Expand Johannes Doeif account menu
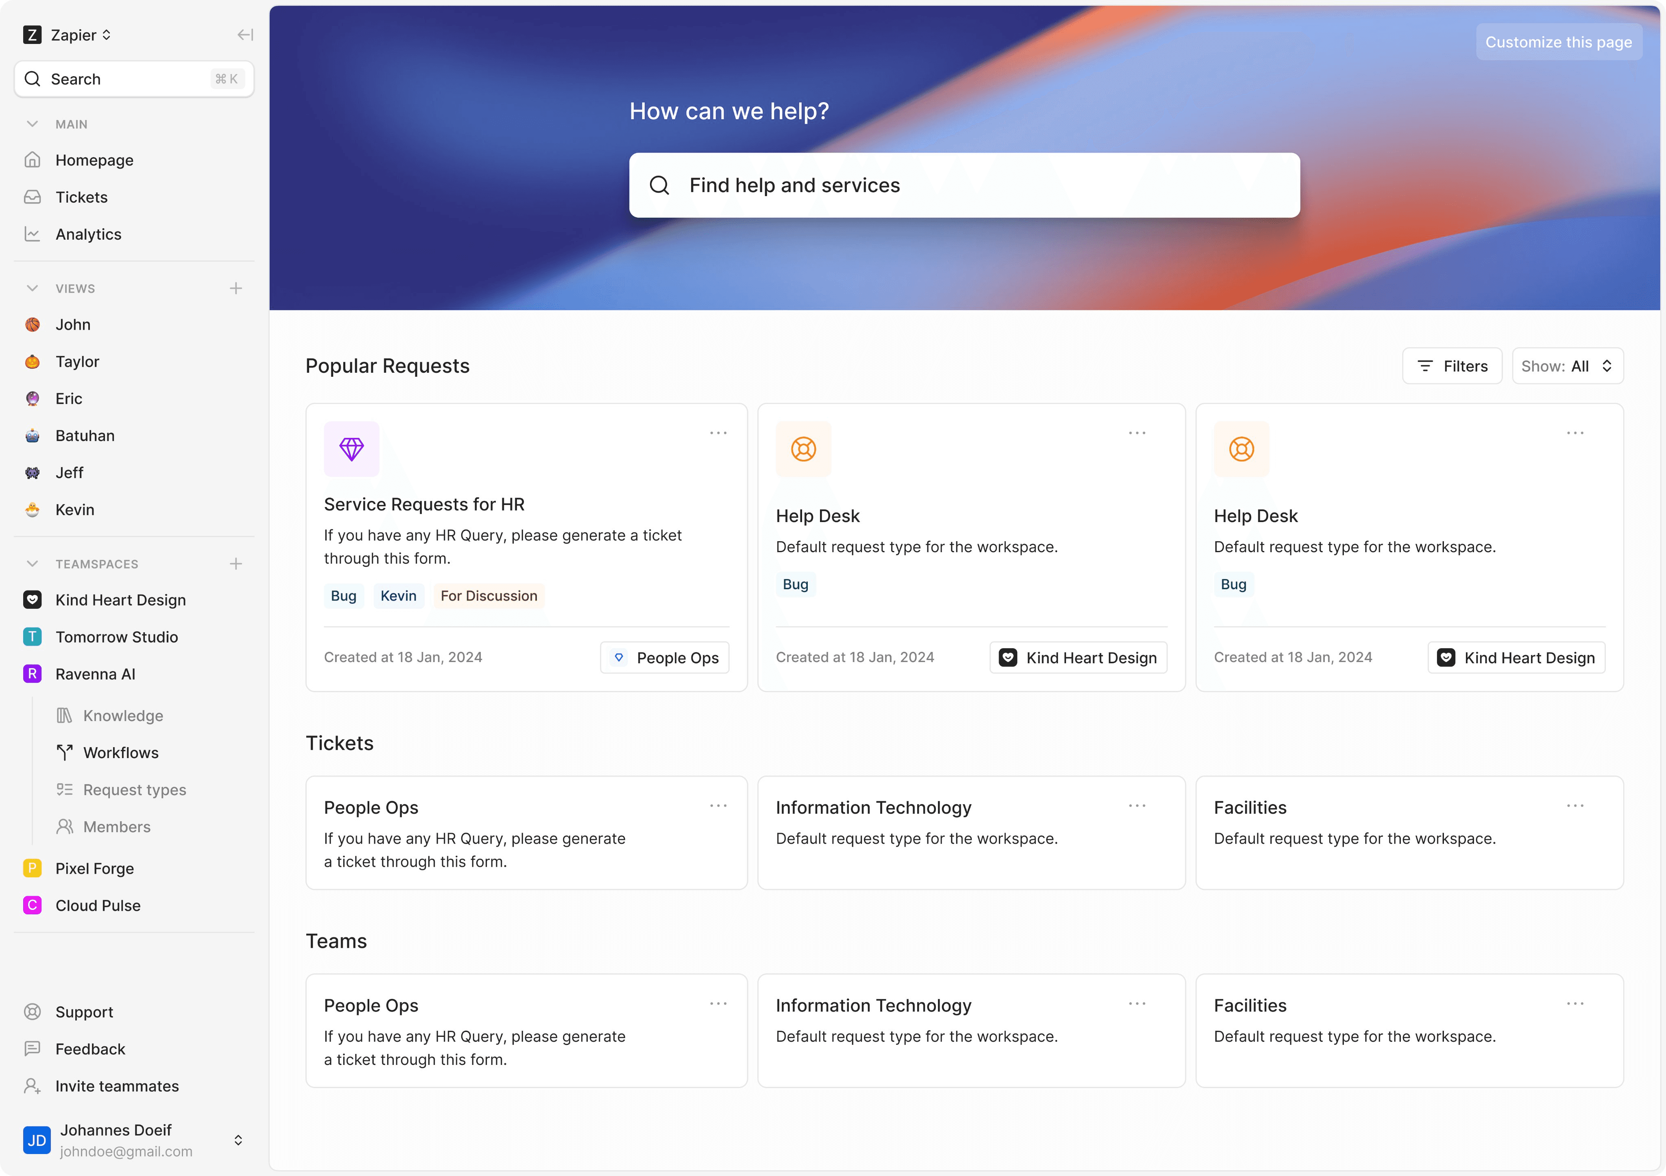 click(238, 1140)
